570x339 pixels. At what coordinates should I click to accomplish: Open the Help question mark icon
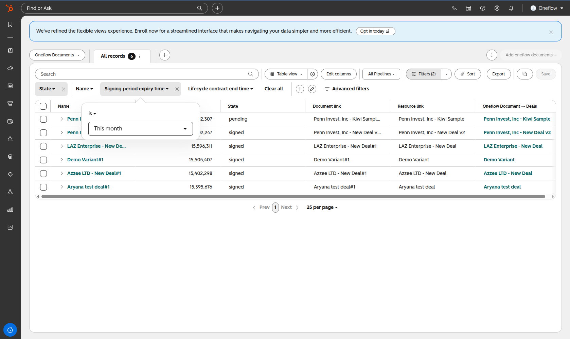483,8
